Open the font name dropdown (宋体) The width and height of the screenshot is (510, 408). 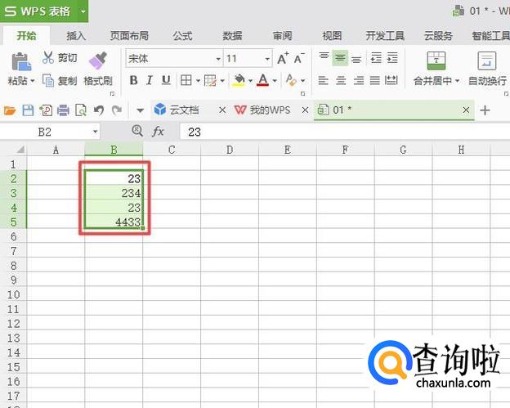(x=218, y=59)
